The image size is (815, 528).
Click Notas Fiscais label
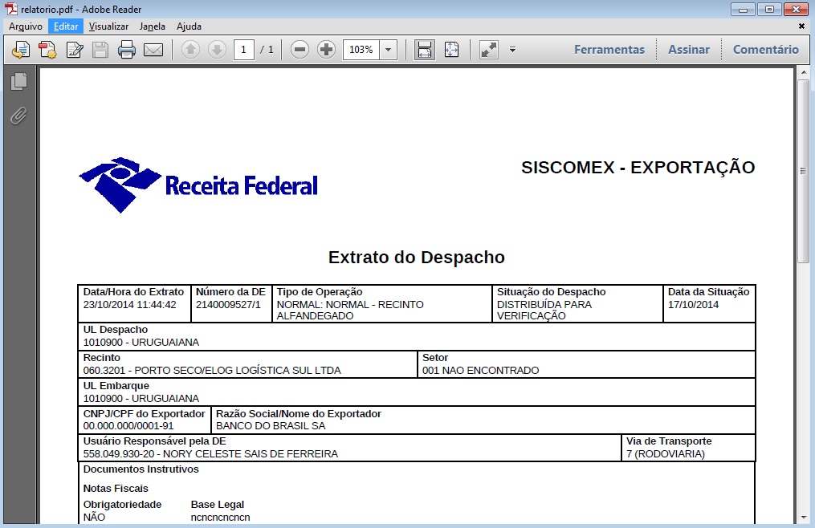click(116, 489)
